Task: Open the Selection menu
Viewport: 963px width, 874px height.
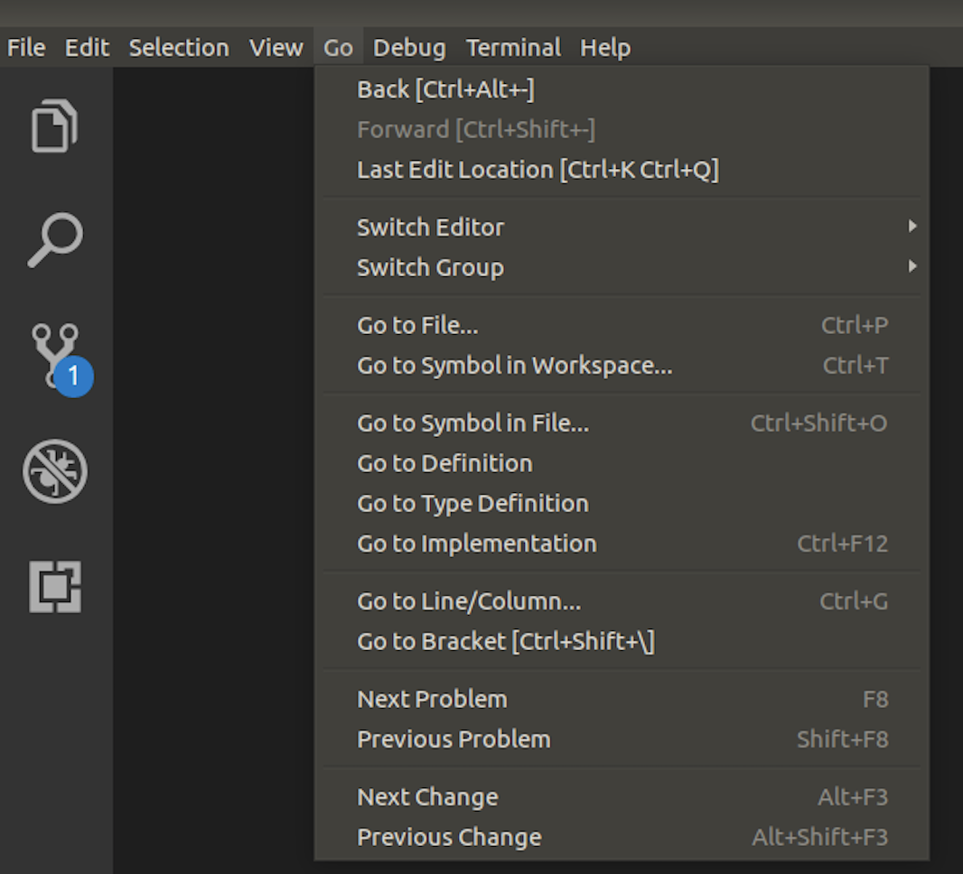Action: coord(178,47)
